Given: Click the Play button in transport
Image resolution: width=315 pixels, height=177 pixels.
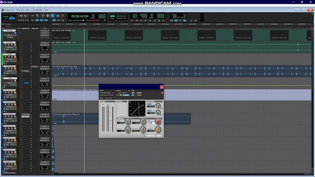Looking at the screenshot, I should [x=159, y=20].
